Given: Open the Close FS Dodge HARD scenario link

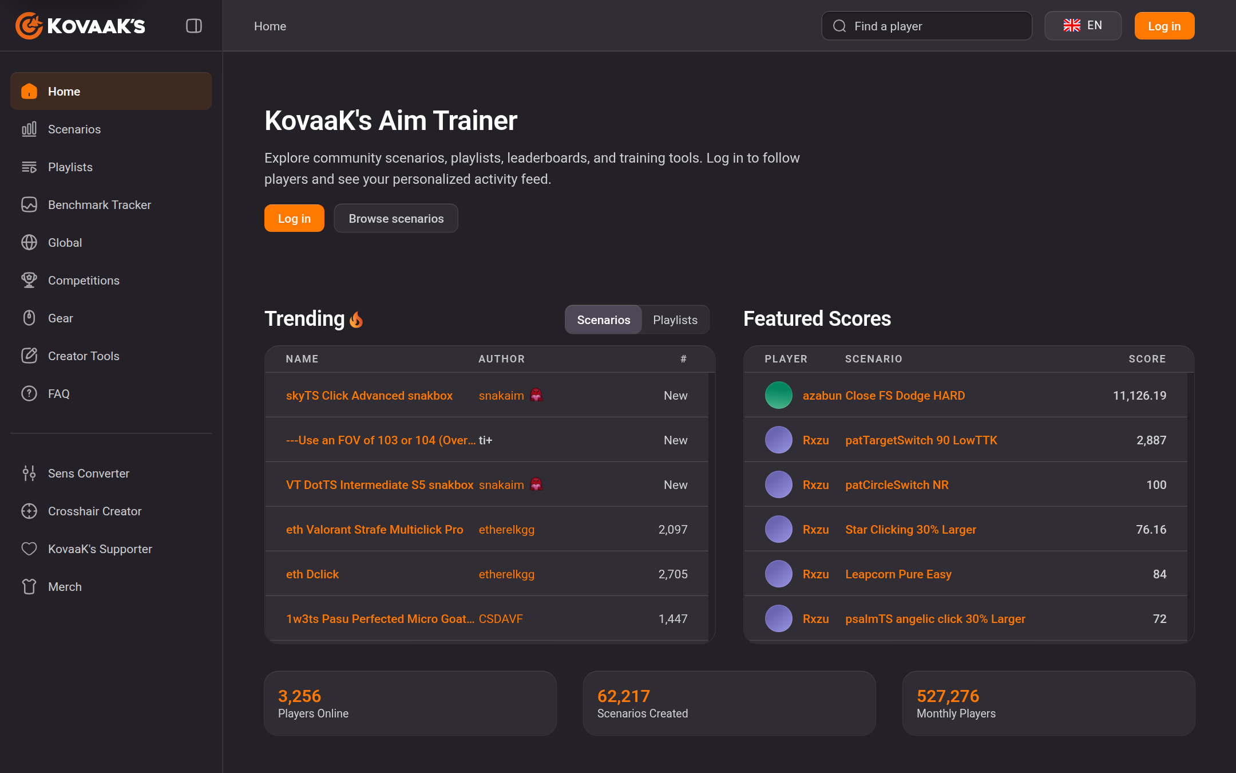Looking at the screenshot, I should tap(905, 395).
